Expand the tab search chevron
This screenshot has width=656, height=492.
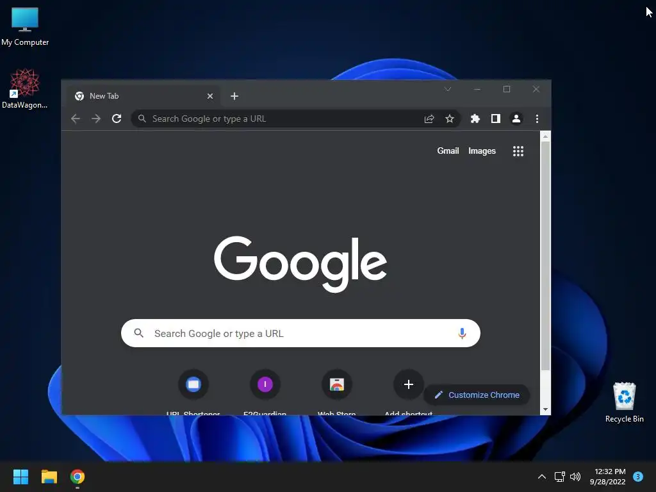[448, 89]
